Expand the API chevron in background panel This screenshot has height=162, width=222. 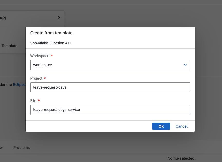59,17
